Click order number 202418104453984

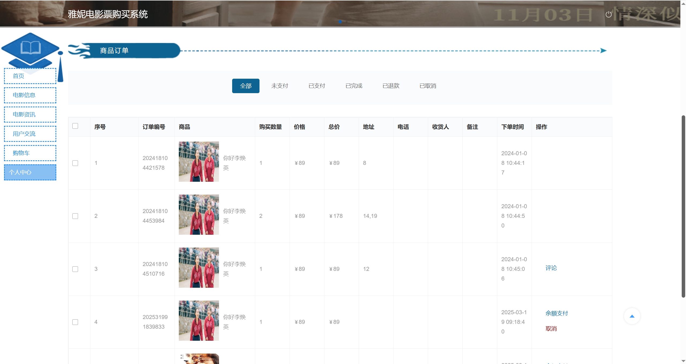pos(155,216)
